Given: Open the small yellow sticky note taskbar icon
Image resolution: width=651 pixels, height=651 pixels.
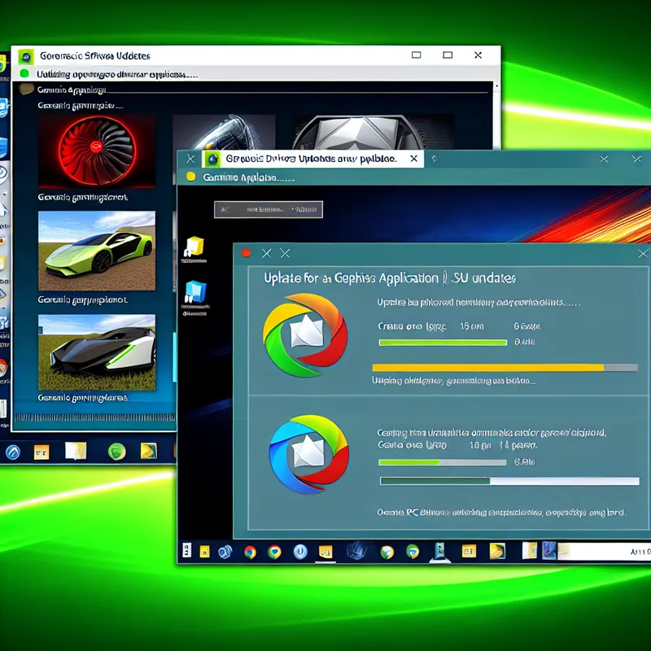Looking at the screenshot, I should tap(205, 552).
